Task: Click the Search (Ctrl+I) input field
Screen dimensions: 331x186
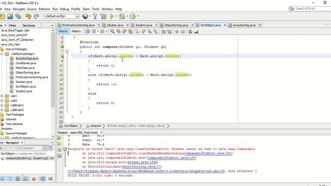Action: pyautogui.click(x=312, y=9)
